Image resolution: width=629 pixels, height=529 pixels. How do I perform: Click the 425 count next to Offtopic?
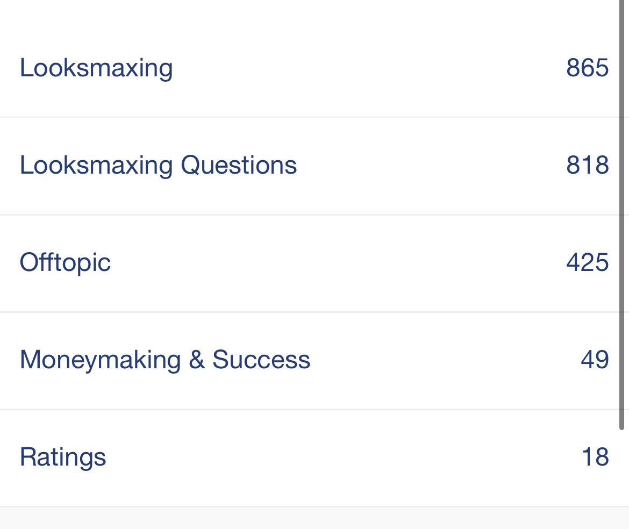coord(587,263)
